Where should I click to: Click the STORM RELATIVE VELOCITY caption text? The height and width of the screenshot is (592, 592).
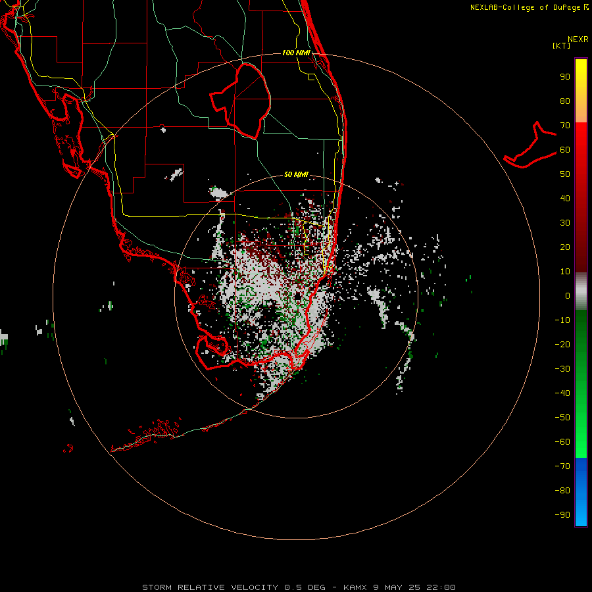tap(210, 587)
